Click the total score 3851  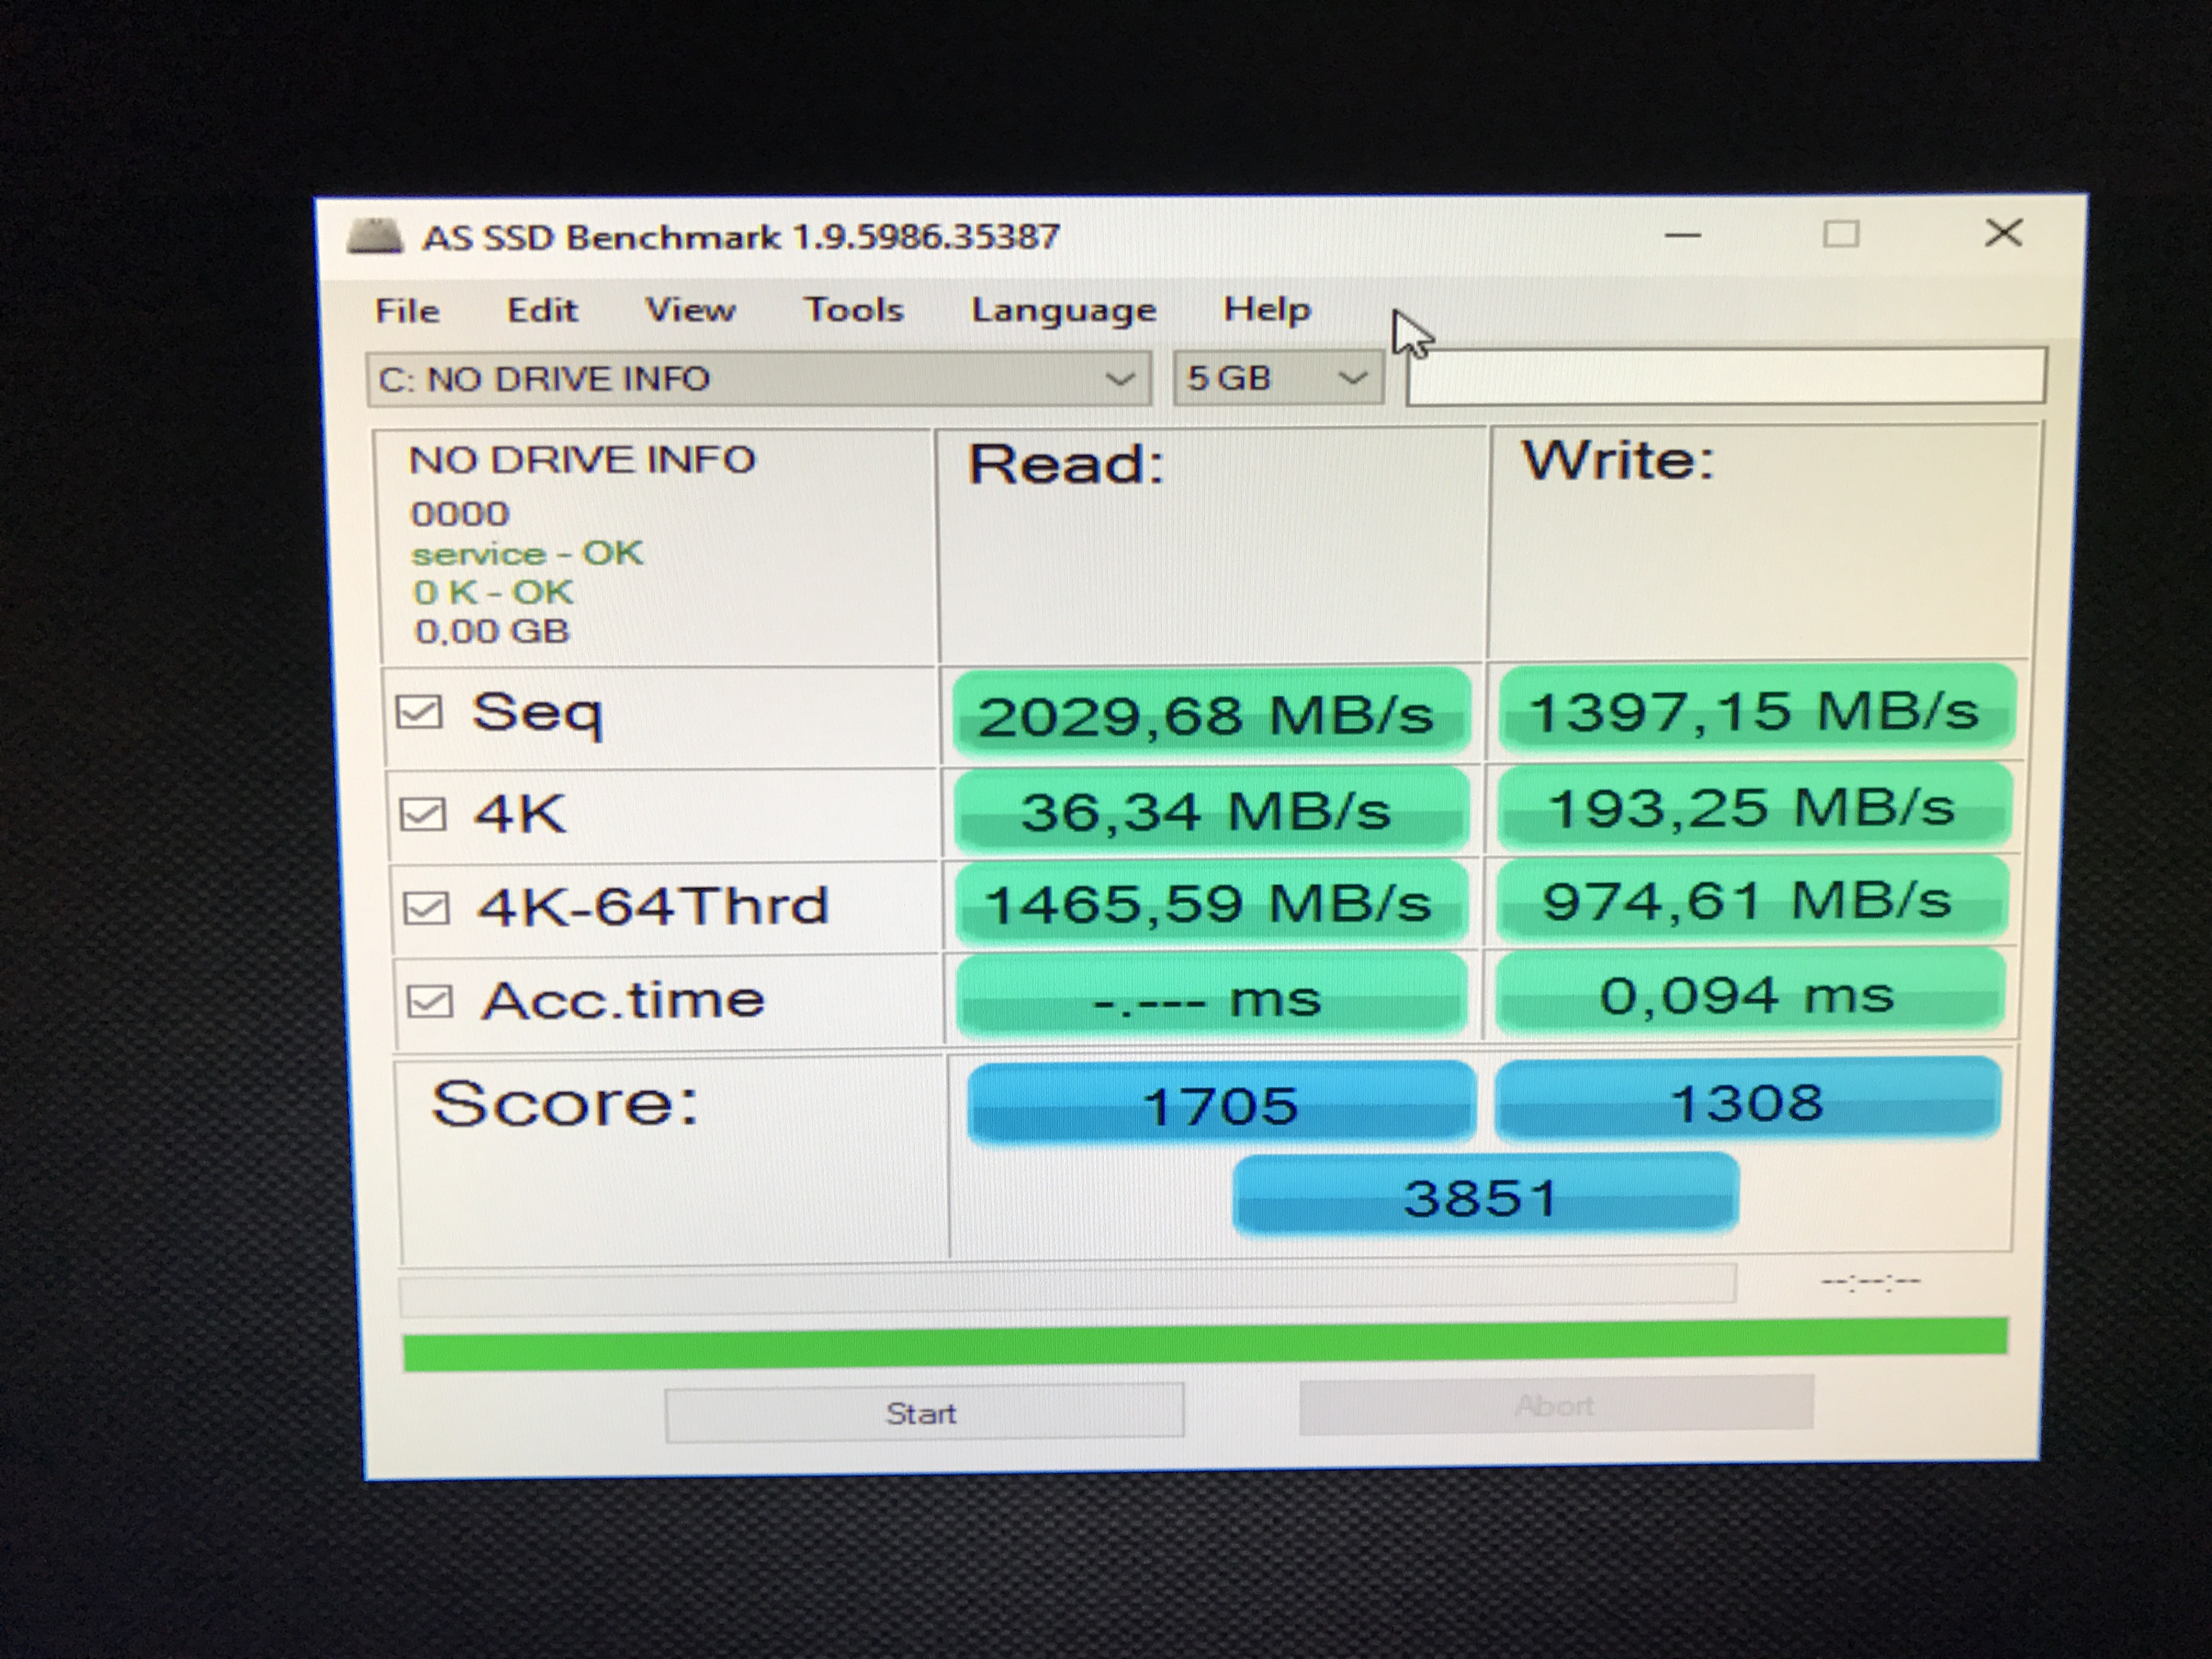pos(1485,1195)
